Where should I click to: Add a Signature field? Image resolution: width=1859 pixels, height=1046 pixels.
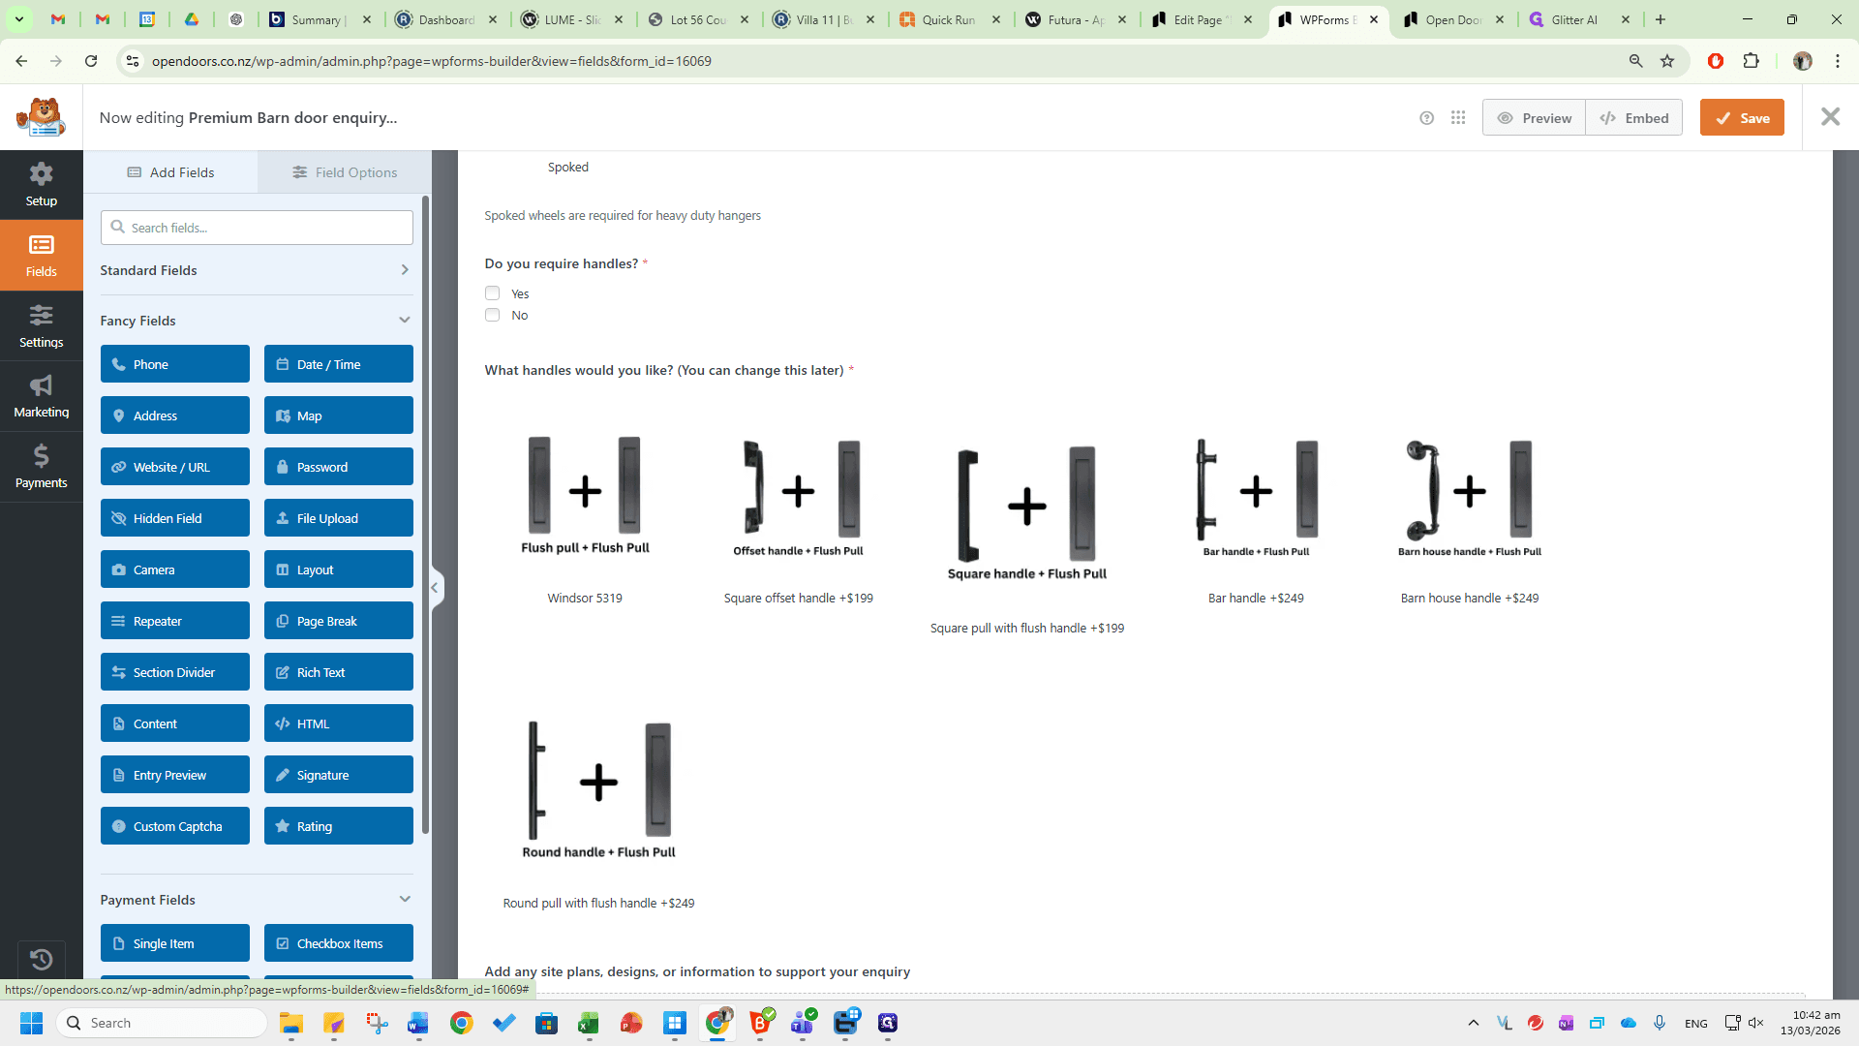(x=339, y=775)
